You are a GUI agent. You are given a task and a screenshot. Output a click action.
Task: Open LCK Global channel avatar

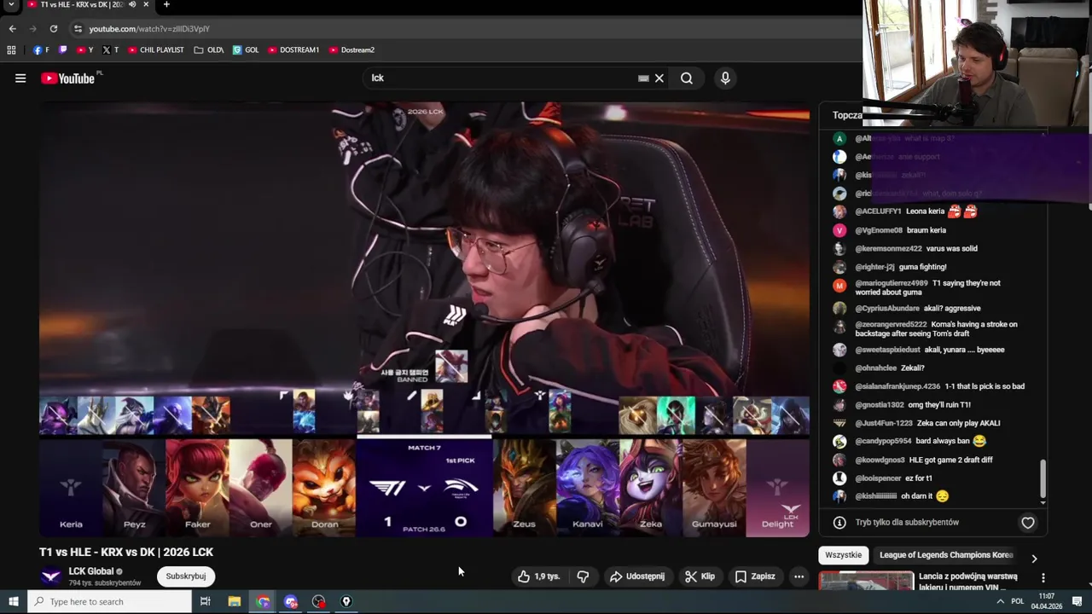51,576
